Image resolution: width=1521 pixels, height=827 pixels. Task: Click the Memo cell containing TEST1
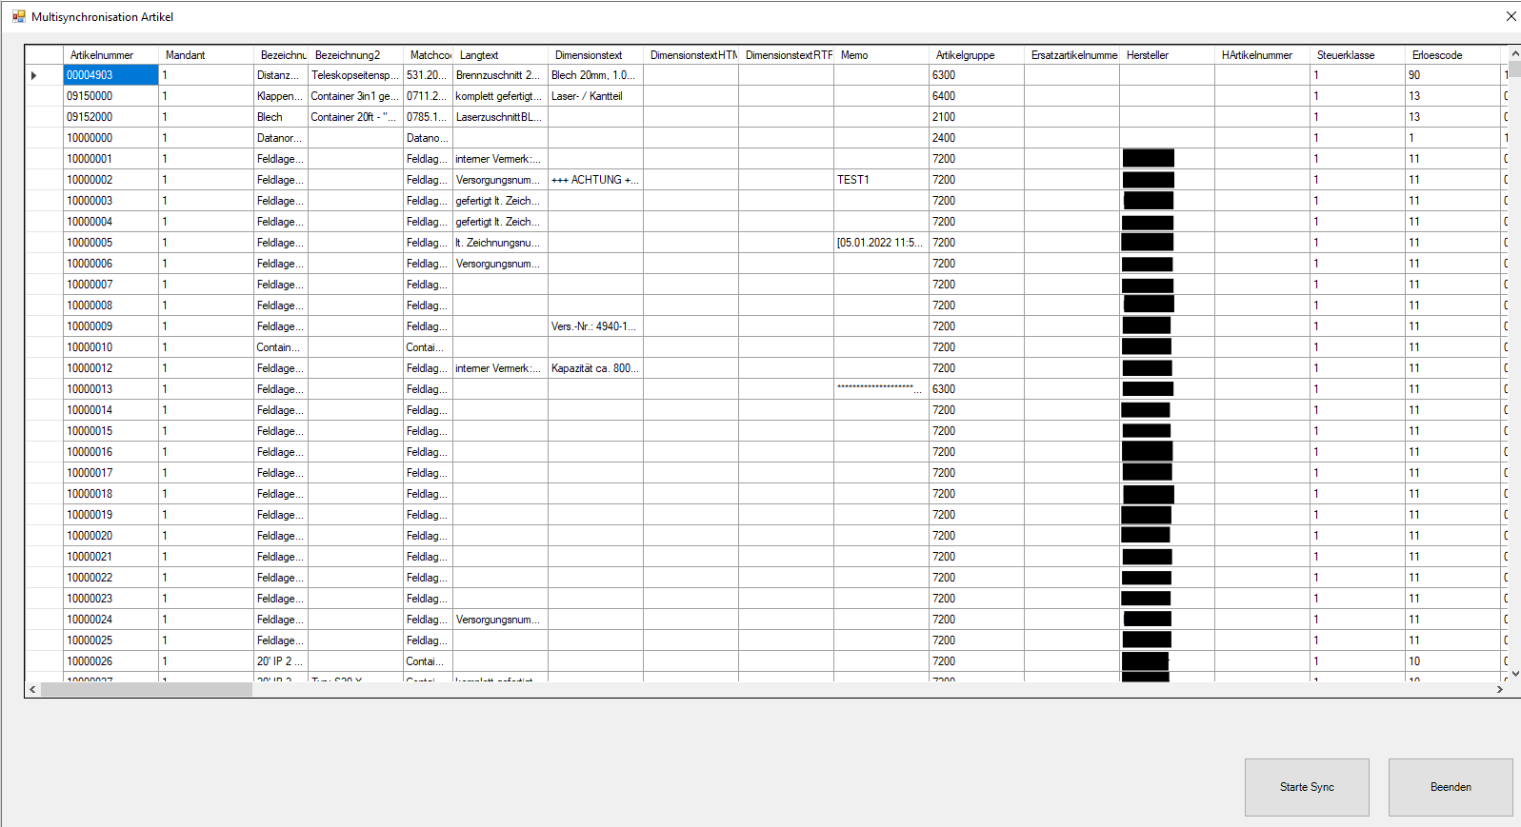click(x=881, y=180)
